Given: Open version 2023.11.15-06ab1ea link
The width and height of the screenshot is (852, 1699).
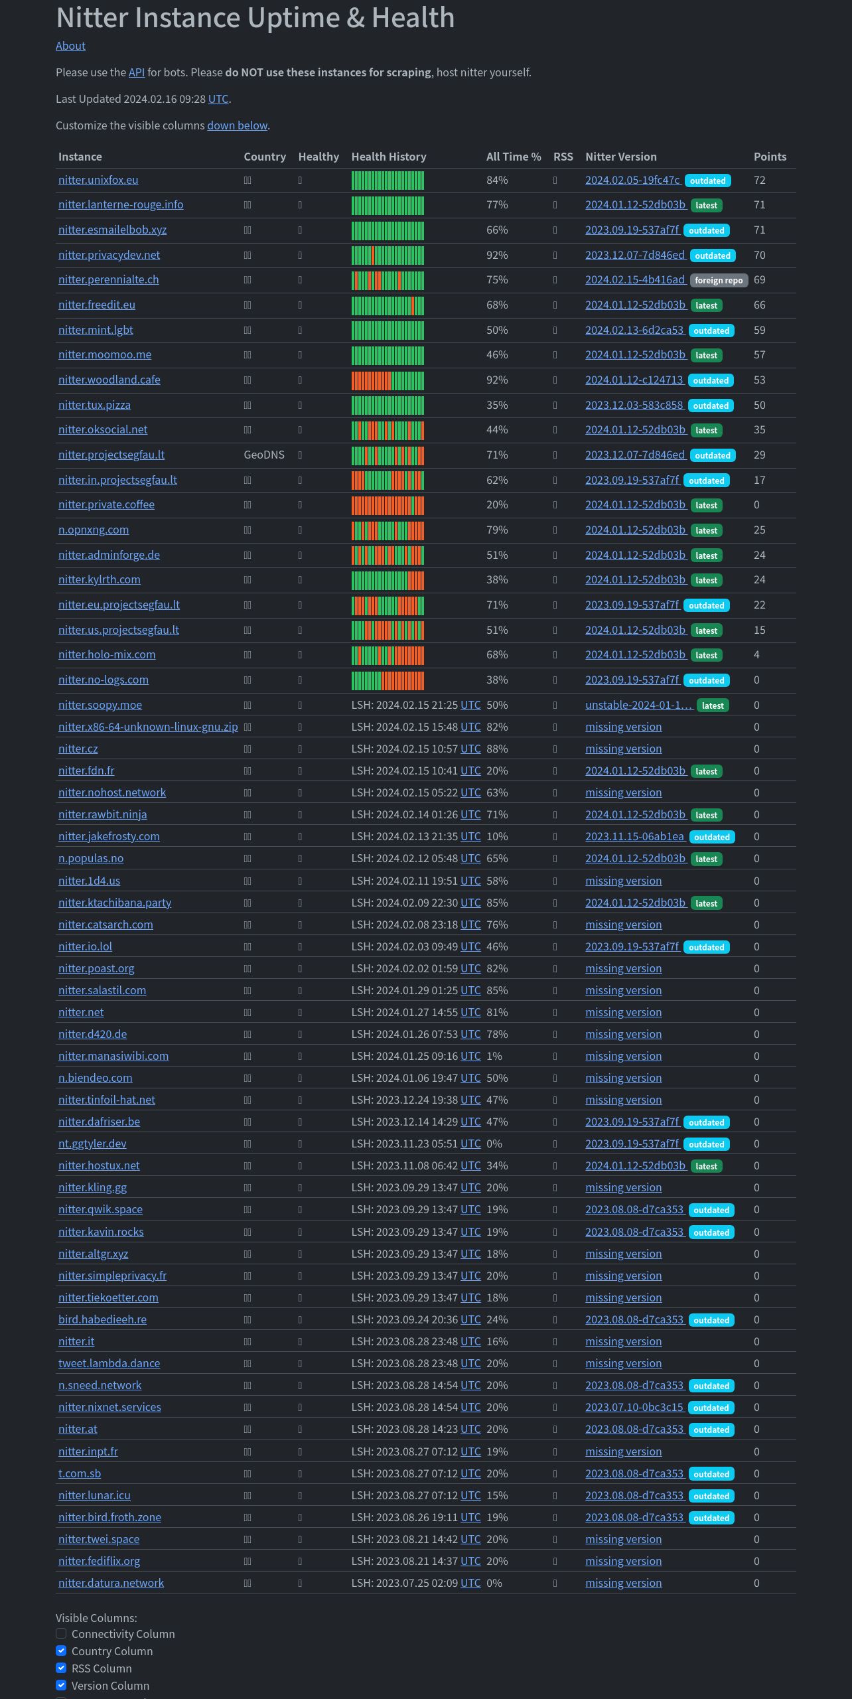Looking at the screenshot, I should [x=634, y=836].
